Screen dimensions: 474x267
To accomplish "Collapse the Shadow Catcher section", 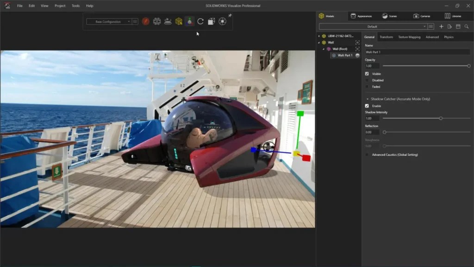I will click(x=368, y=99).
